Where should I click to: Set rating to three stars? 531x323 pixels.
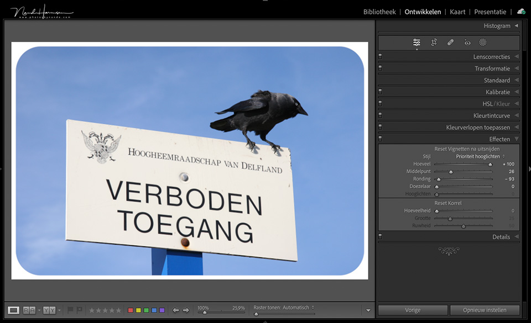pos(105,310)
